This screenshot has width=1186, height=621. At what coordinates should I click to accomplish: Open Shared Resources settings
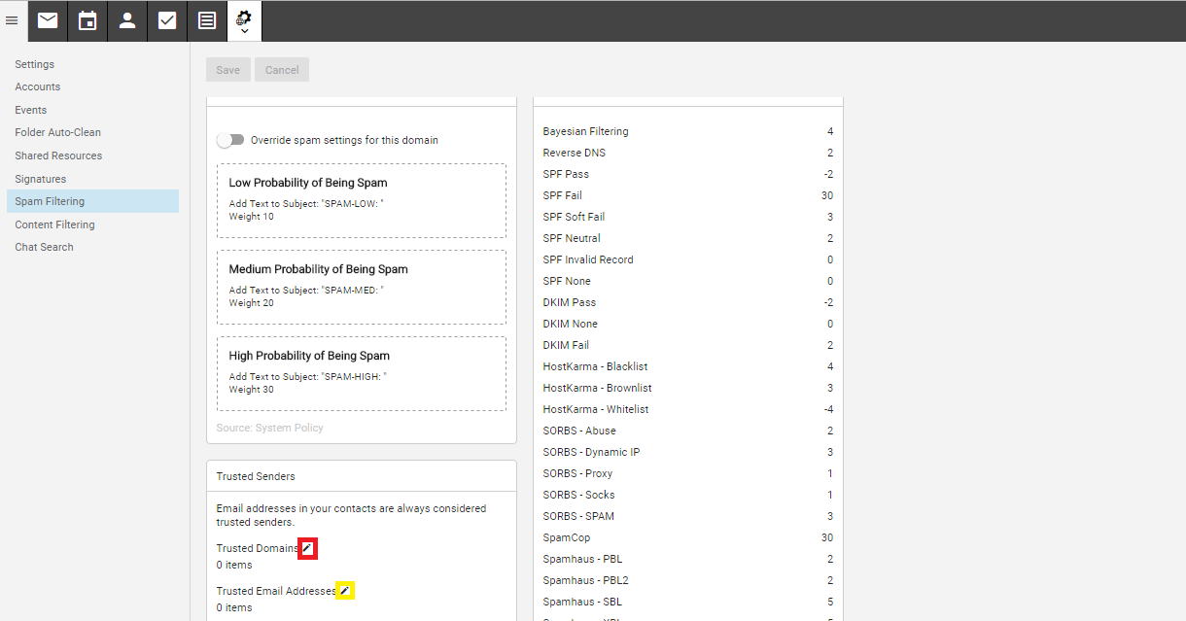click(x=58, y=155)
